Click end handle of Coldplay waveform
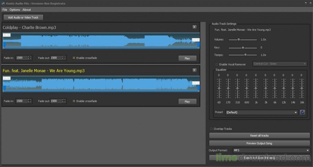This screenshot has height=167, width=313. pos(198,45)
